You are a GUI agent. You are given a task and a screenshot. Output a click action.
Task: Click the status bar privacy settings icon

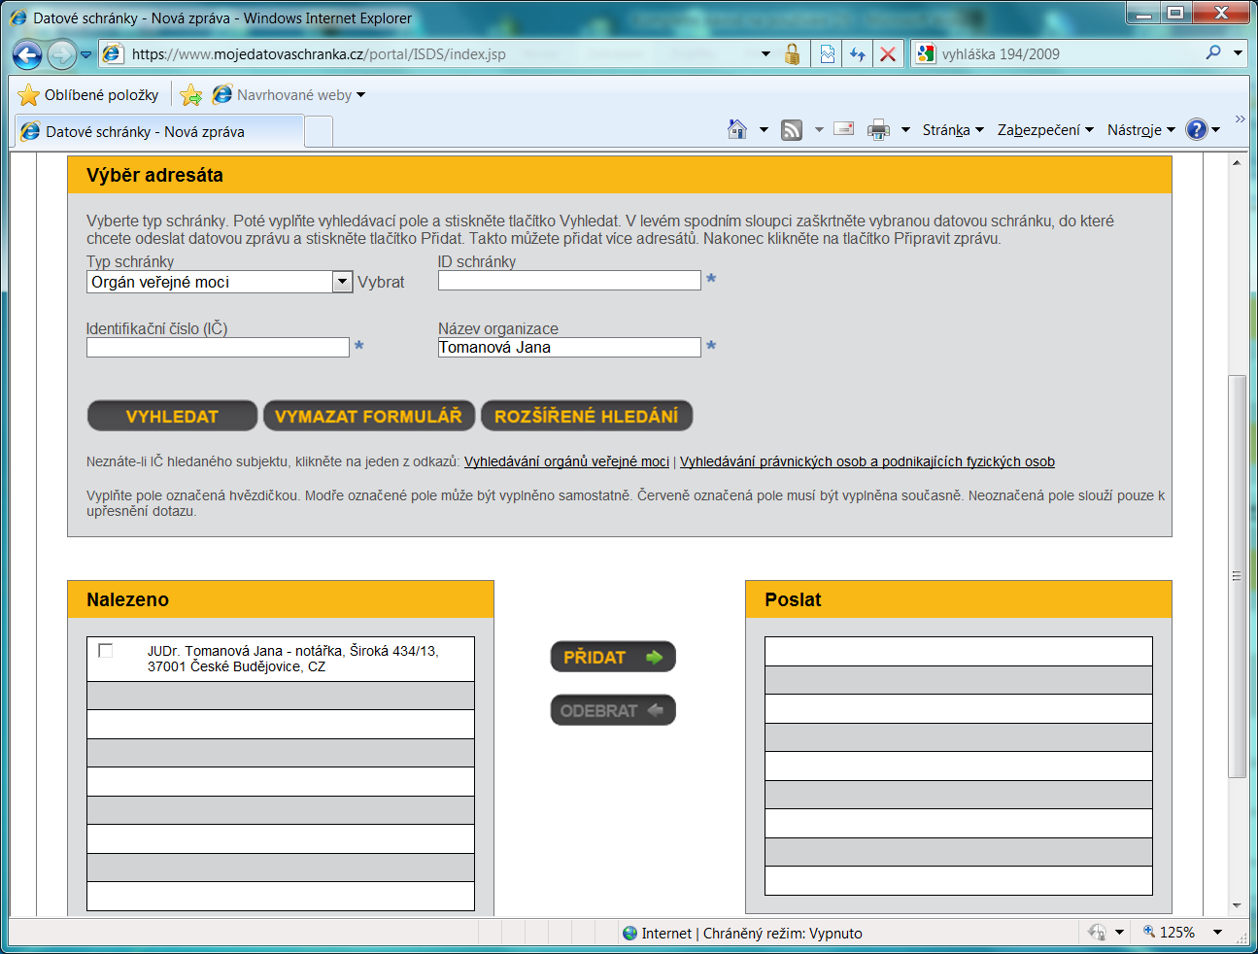click(x=1098, y=932)
